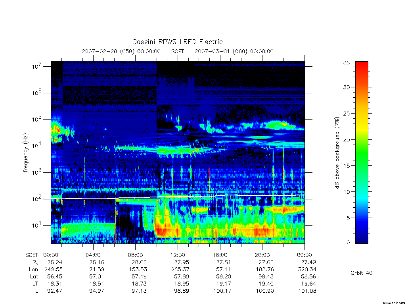Select the Lon value "285.37"
This screenshot has width=406, height=305.
coord(180,270)
